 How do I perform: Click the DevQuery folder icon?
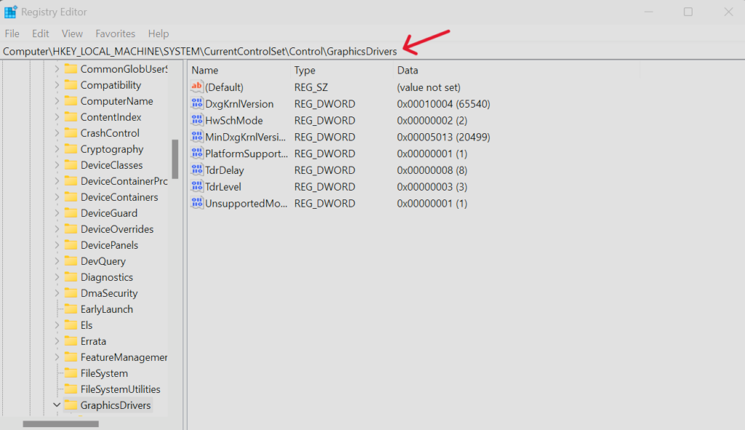coord(71,261)
